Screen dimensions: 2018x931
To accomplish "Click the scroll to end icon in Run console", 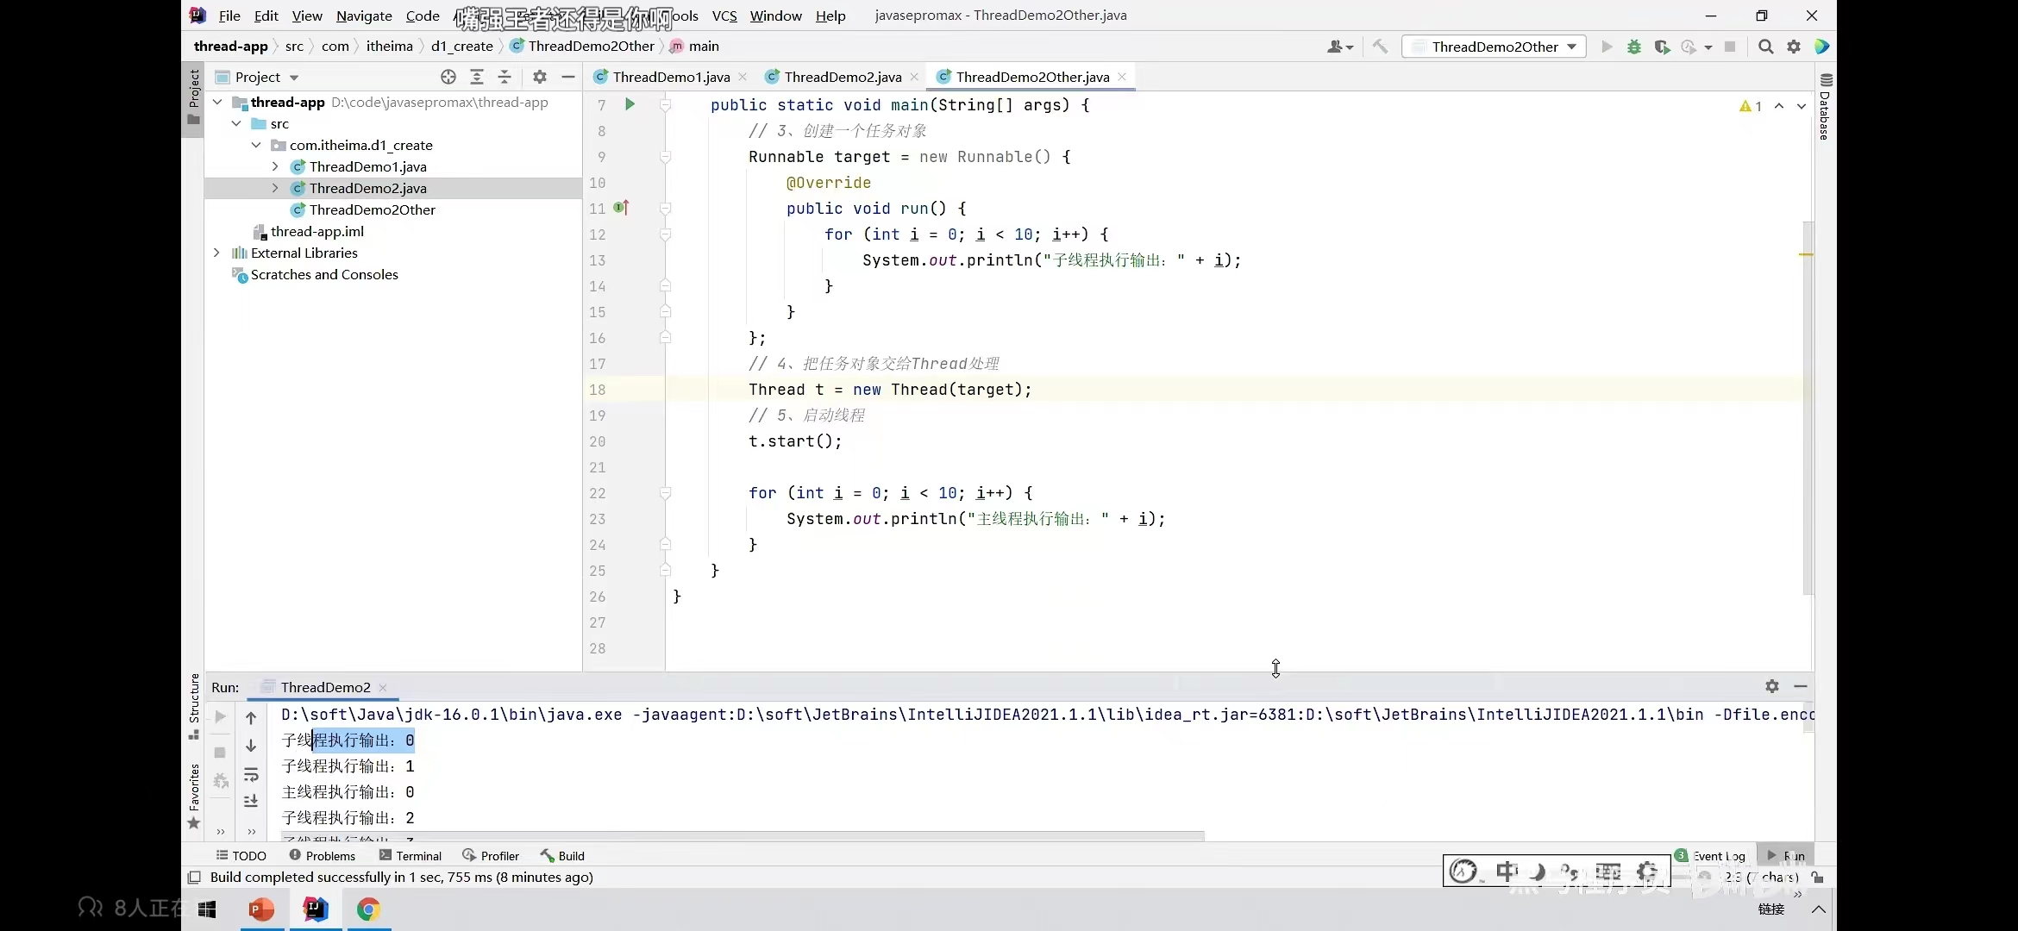I will click(251, 801).
